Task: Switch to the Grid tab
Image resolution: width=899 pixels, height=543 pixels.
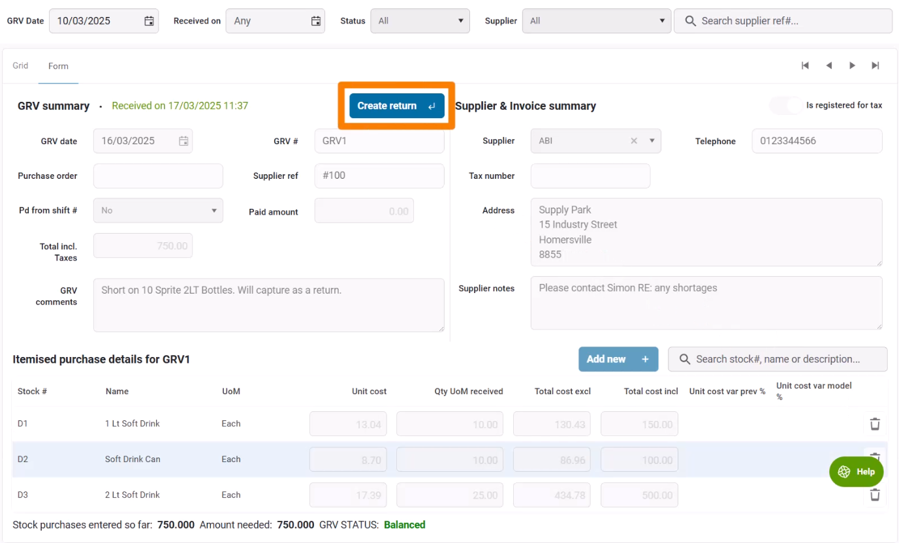Action: pos(20,65)
